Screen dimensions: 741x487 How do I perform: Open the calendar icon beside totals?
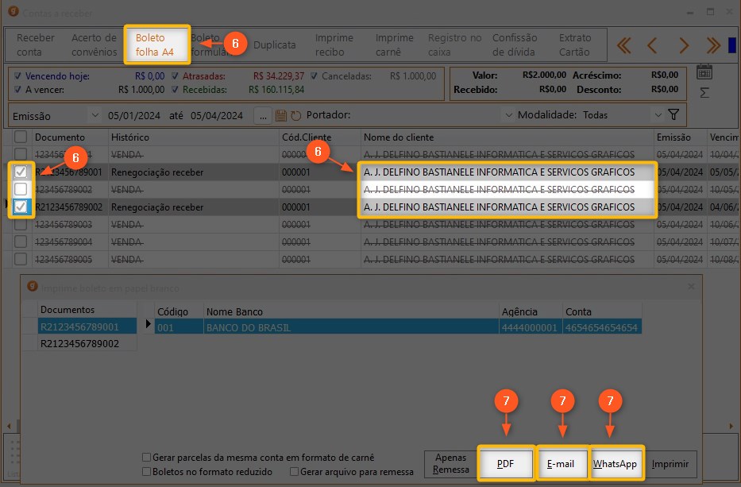(704, 72)
